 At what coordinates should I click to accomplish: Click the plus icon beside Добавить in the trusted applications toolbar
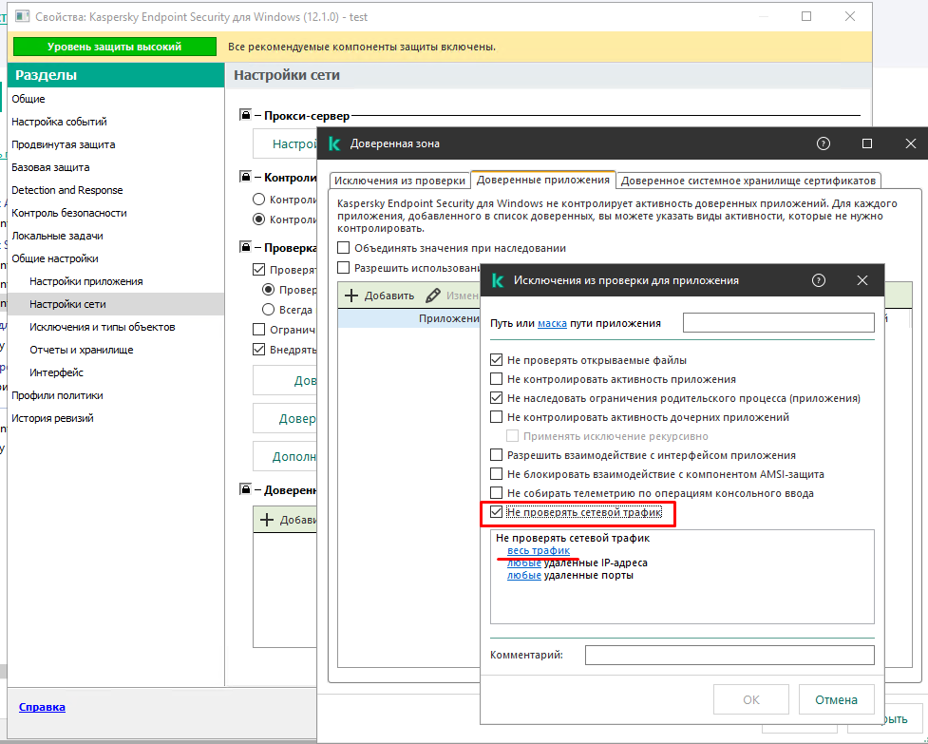point(351,296)
